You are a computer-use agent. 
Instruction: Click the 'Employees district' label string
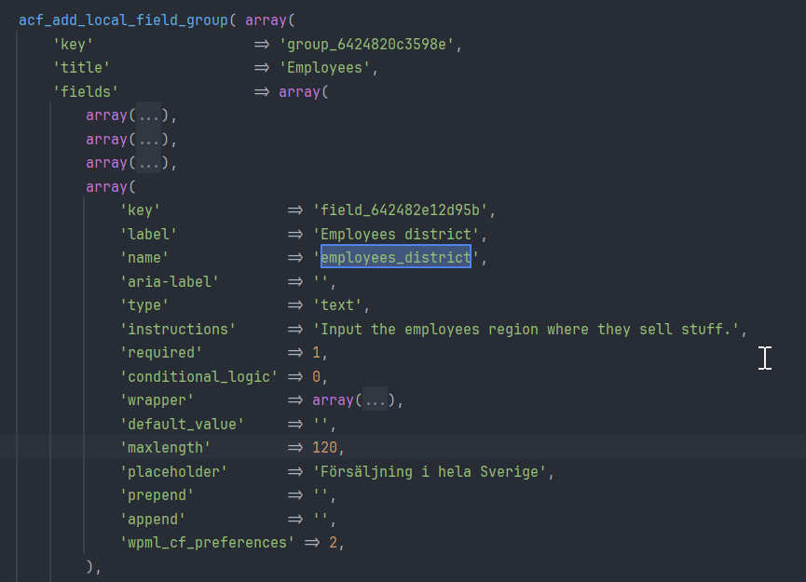tap(395, 235)
